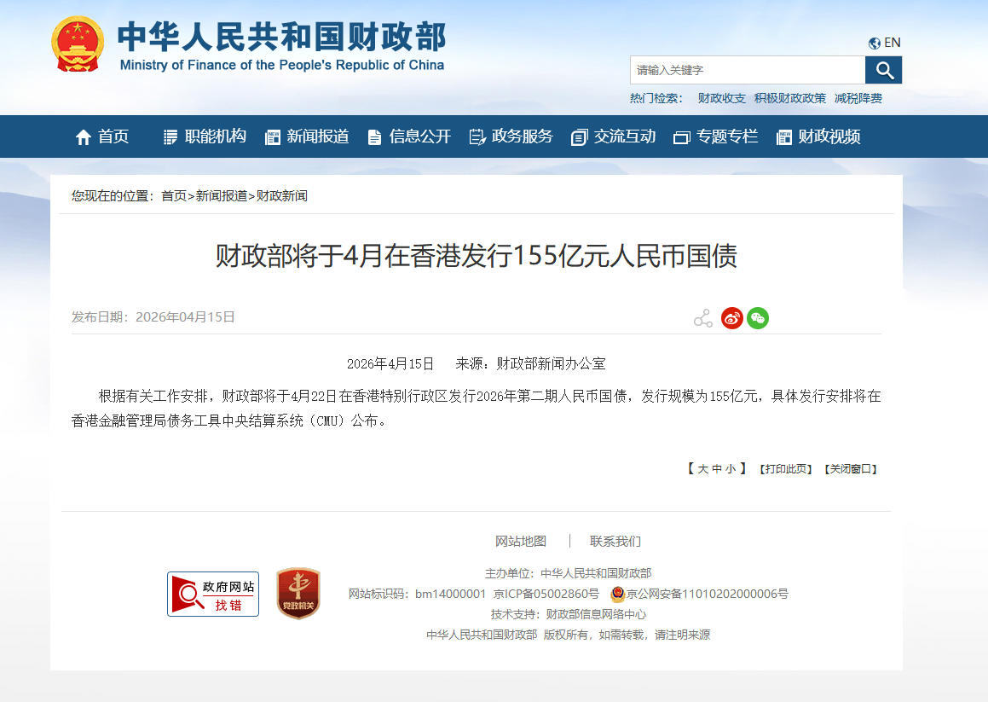Click the Weibo share icon

click(731, 317)
